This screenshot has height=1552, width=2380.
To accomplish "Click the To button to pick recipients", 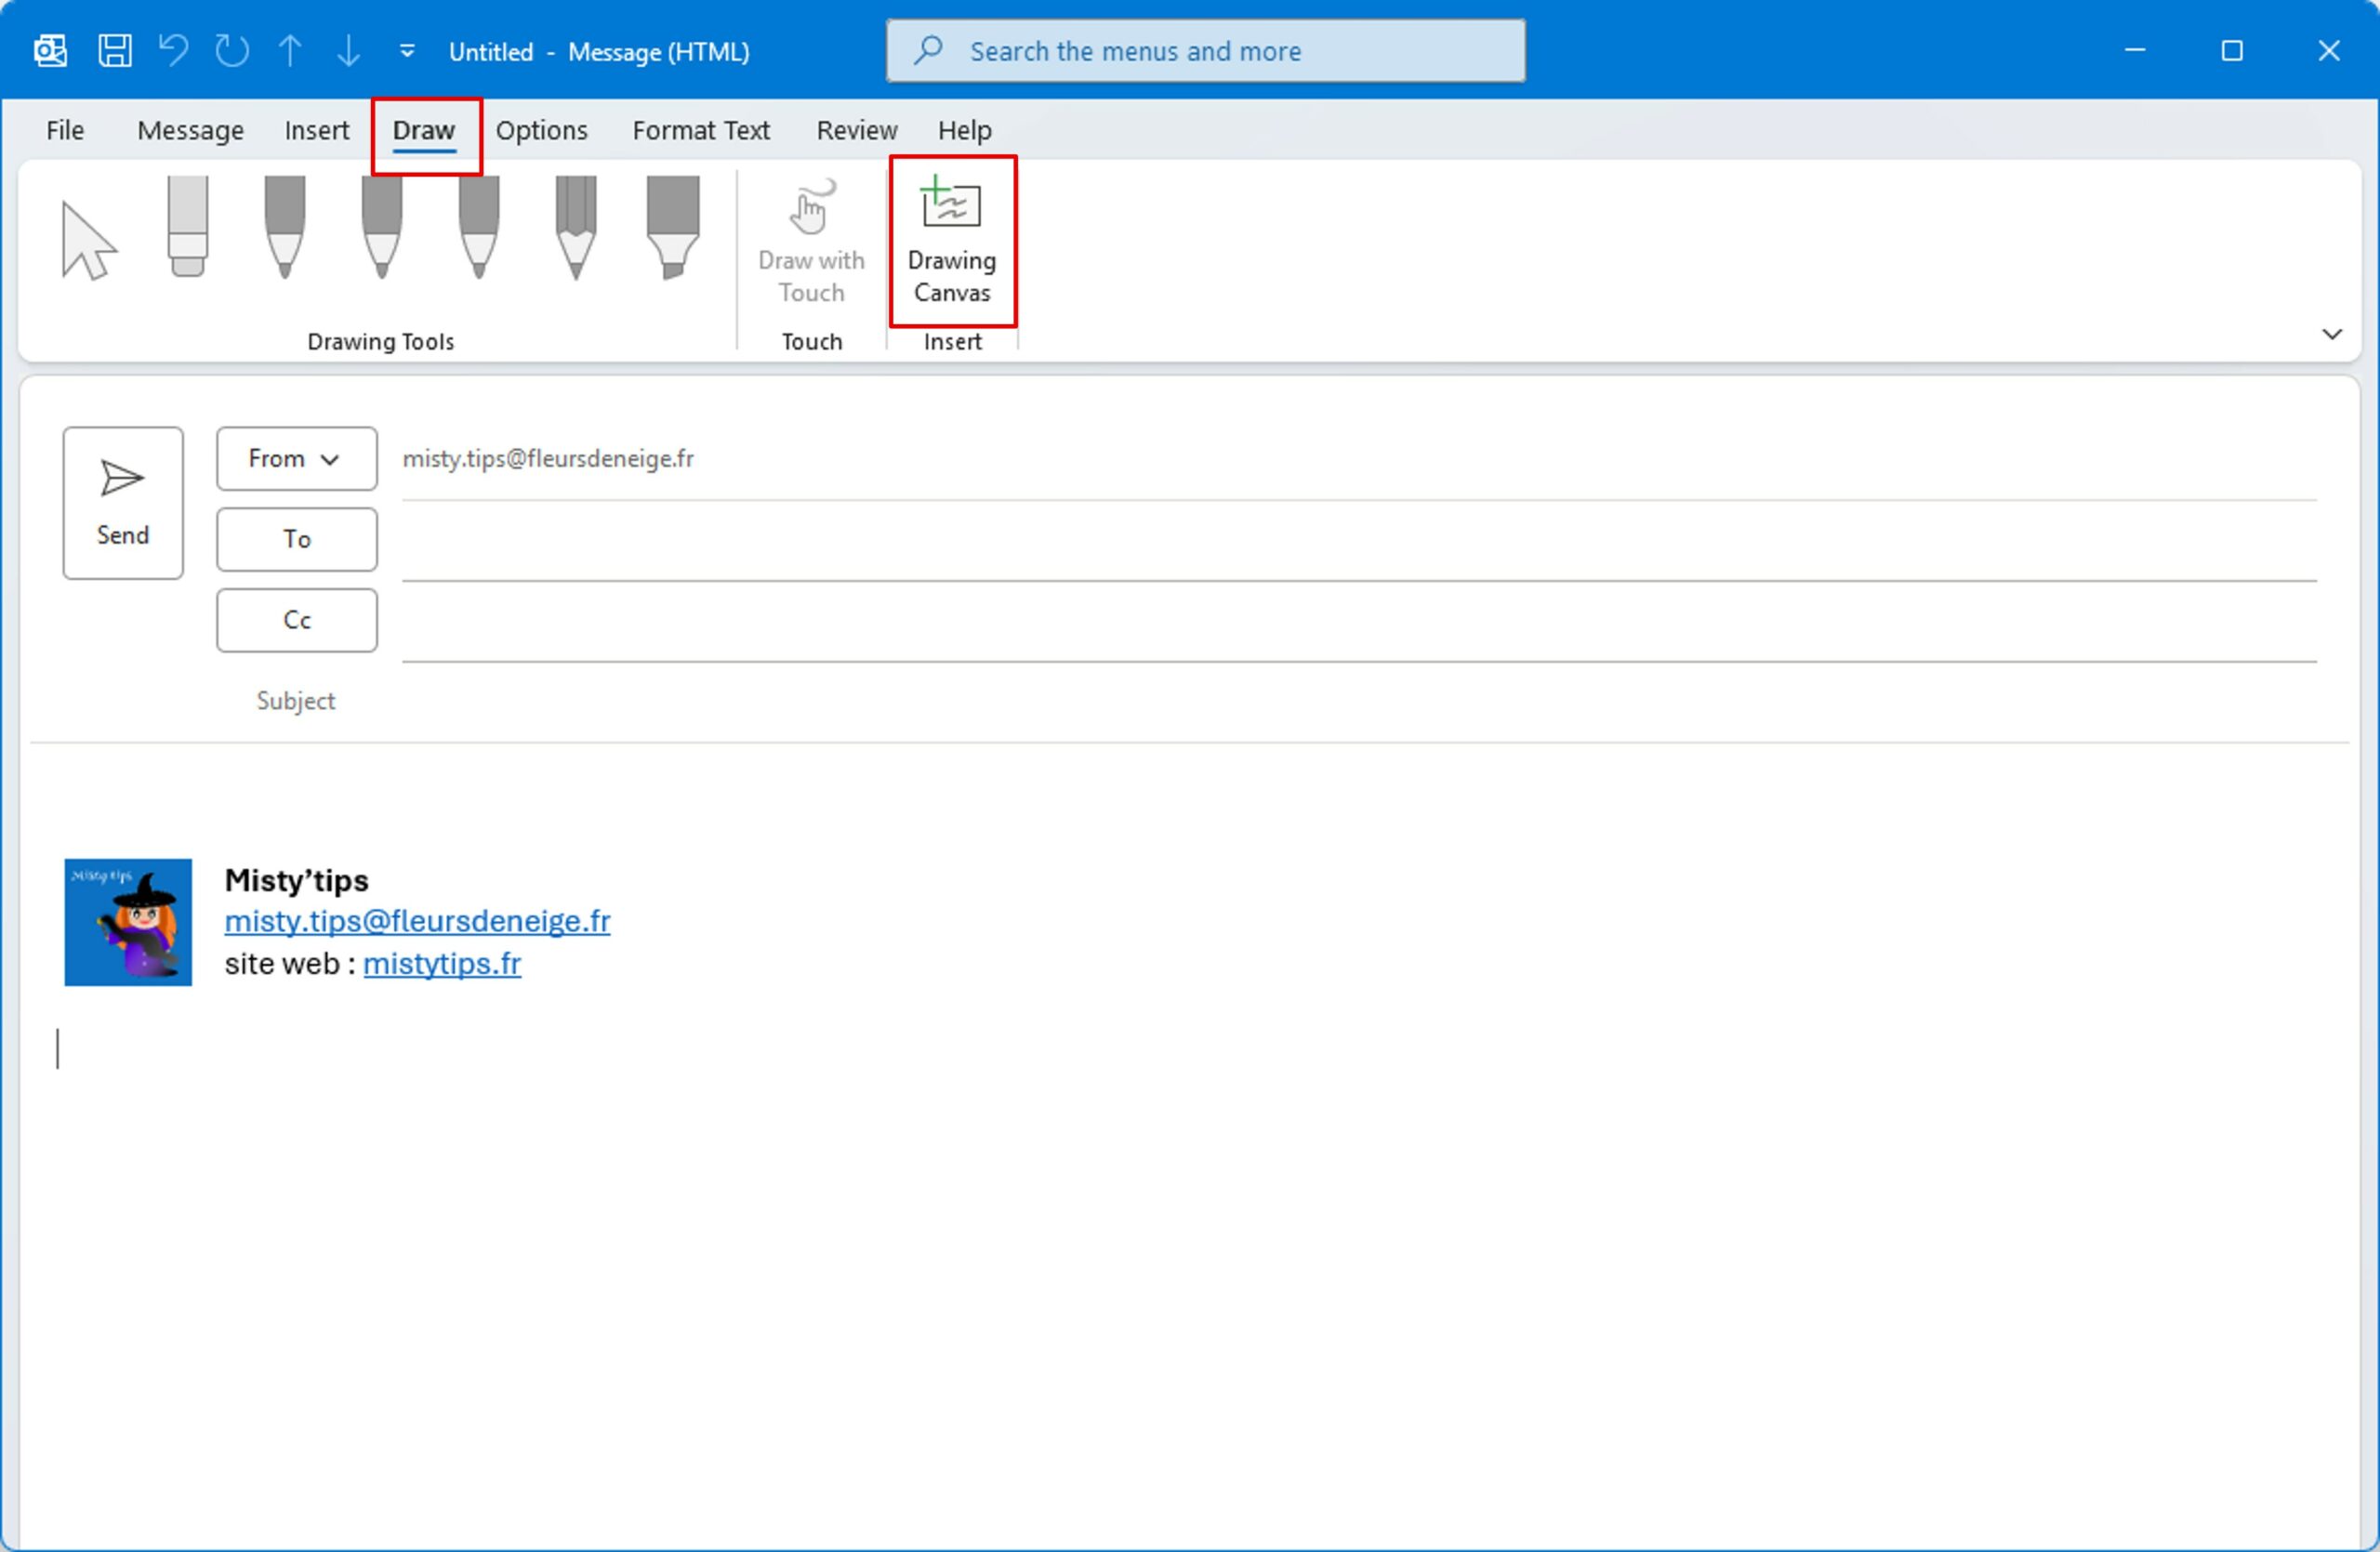I will [x=297, y=540].
